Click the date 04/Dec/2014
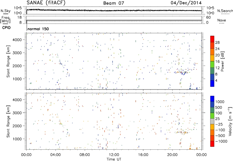The image size is (233, 161). pyautogui.click(x=186, y=3)
